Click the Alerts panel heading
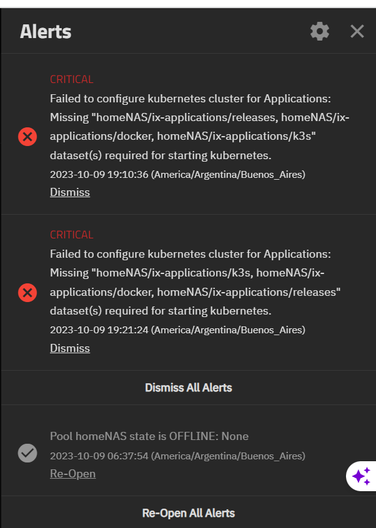Viewport: 376px width, 528px height. (46, 32)
